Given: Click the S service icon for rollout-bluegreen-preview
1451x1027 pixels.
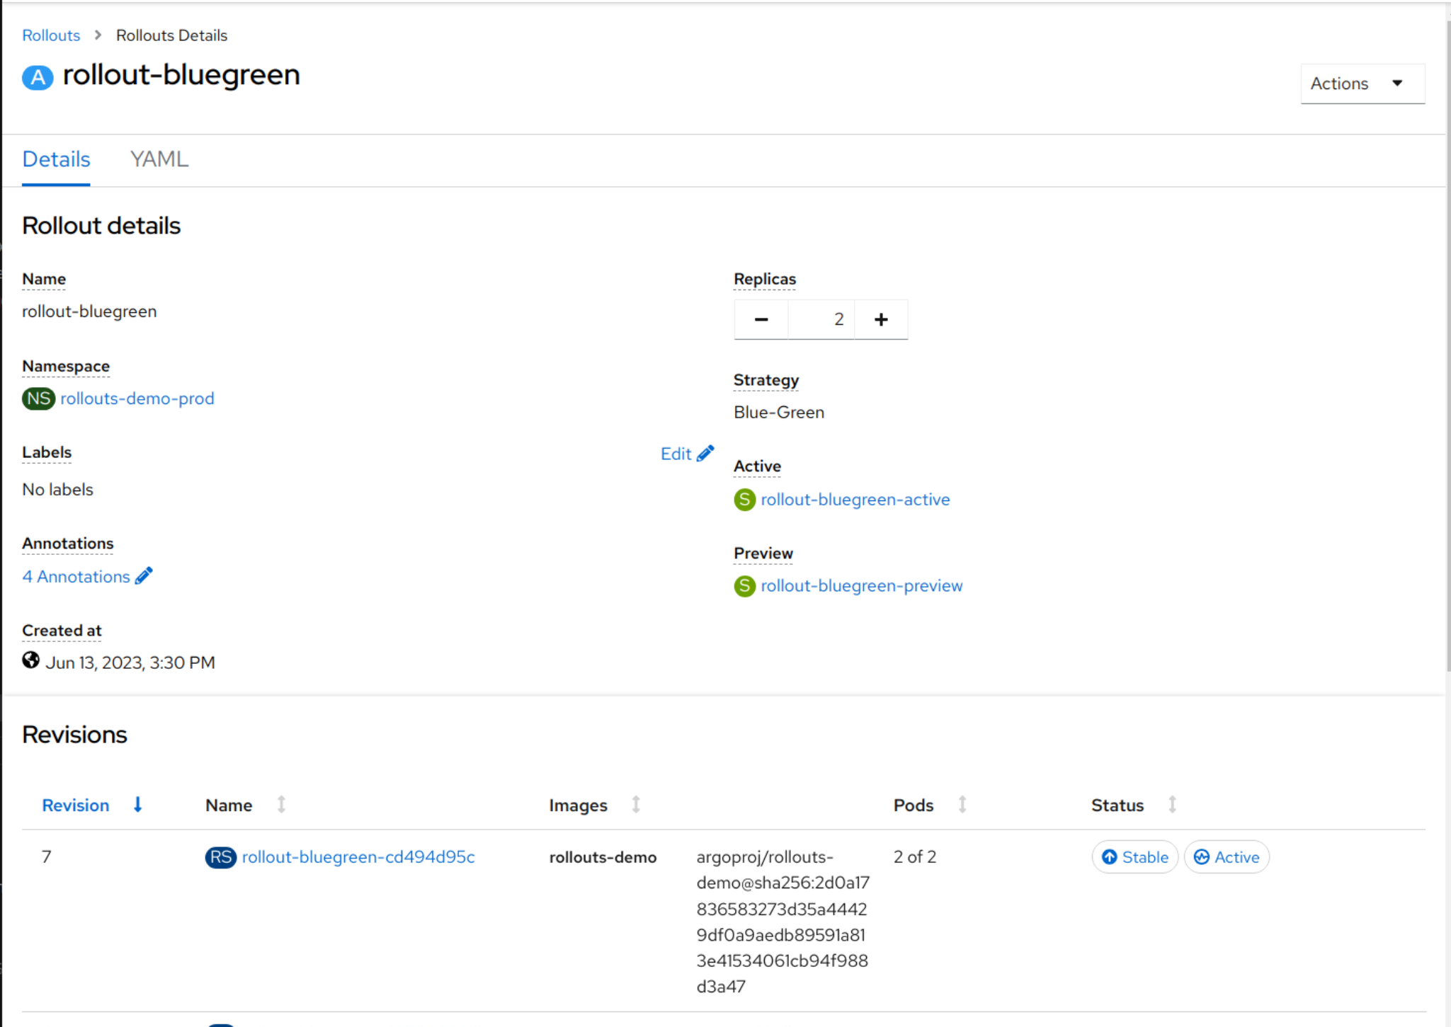Looking at the screenshot, I should pos(744,586).
